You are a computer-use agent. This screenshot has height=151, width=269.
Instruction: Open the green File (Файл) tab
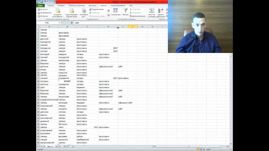click(40, 5)
